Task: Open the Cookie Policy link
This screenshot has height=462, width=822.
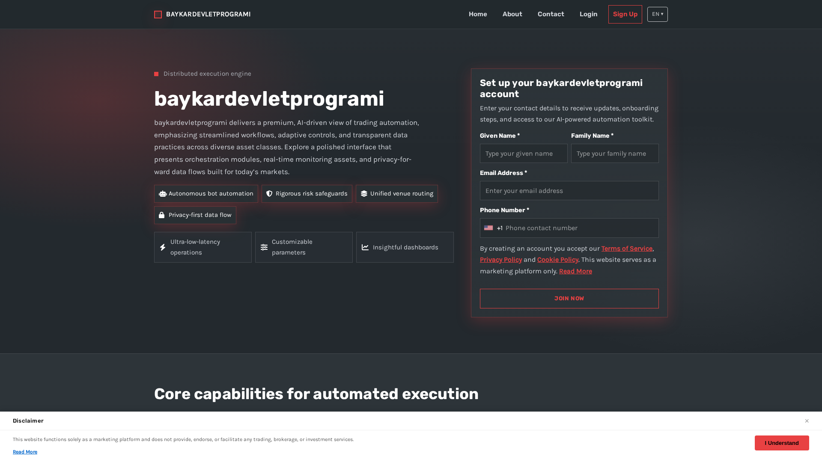Action: click(558, 260)
